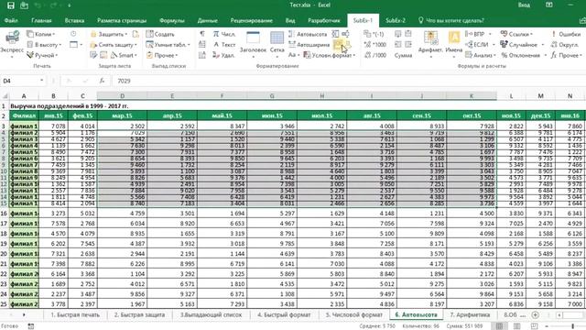Open the Анализ dropdown
The height and width of the screenshot is (330, 586).
pos(480,55)
